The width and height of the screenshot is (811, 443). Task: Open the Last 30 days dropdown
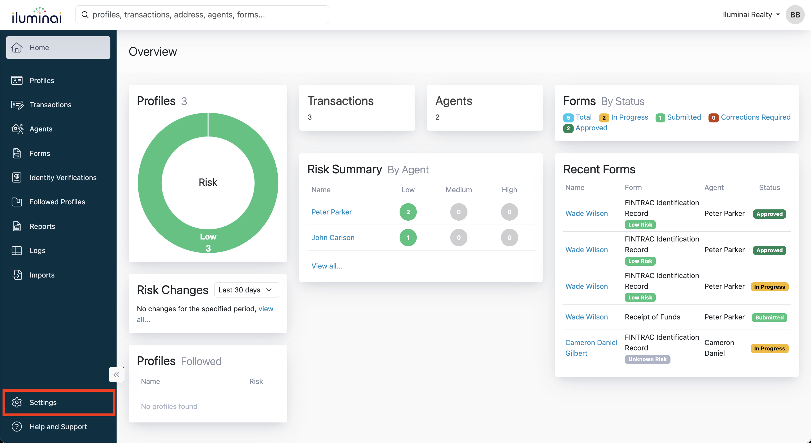click(x=246, y=290)
